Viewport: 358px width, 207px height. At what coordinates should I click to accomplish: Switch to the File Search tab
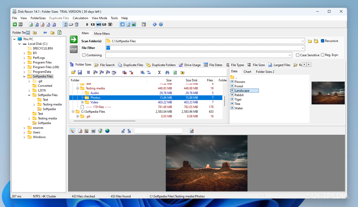[105, 65]
